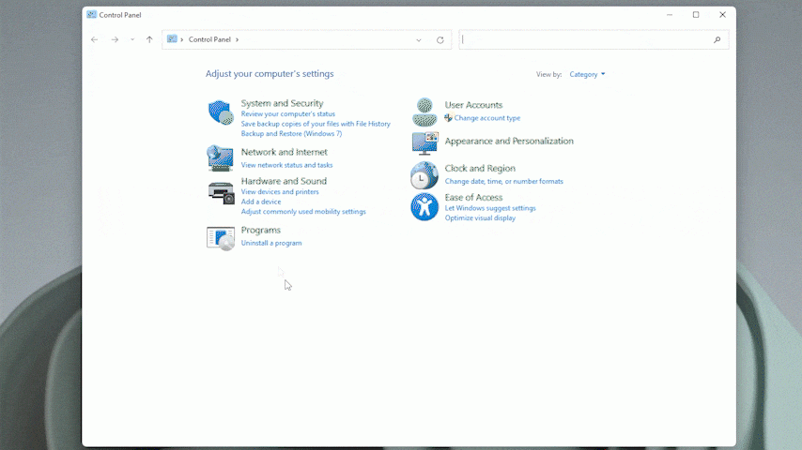Click the Ease of Access icon

(x=424, y=207)
